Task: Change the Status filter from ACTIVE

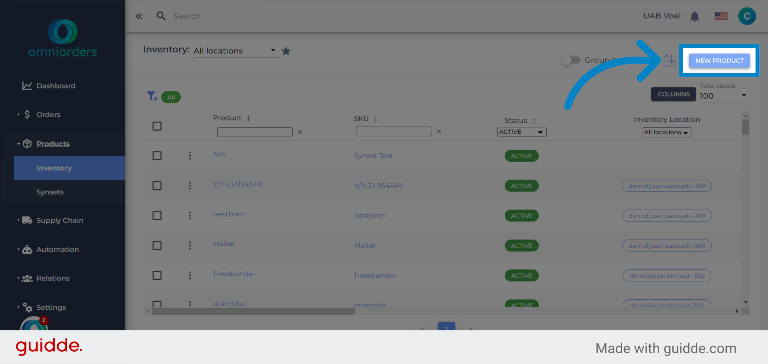Action: coord(522,132)
